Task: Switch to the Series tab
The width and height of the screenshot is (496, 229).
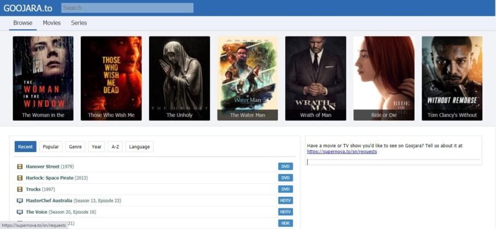Action: point(79,23)
